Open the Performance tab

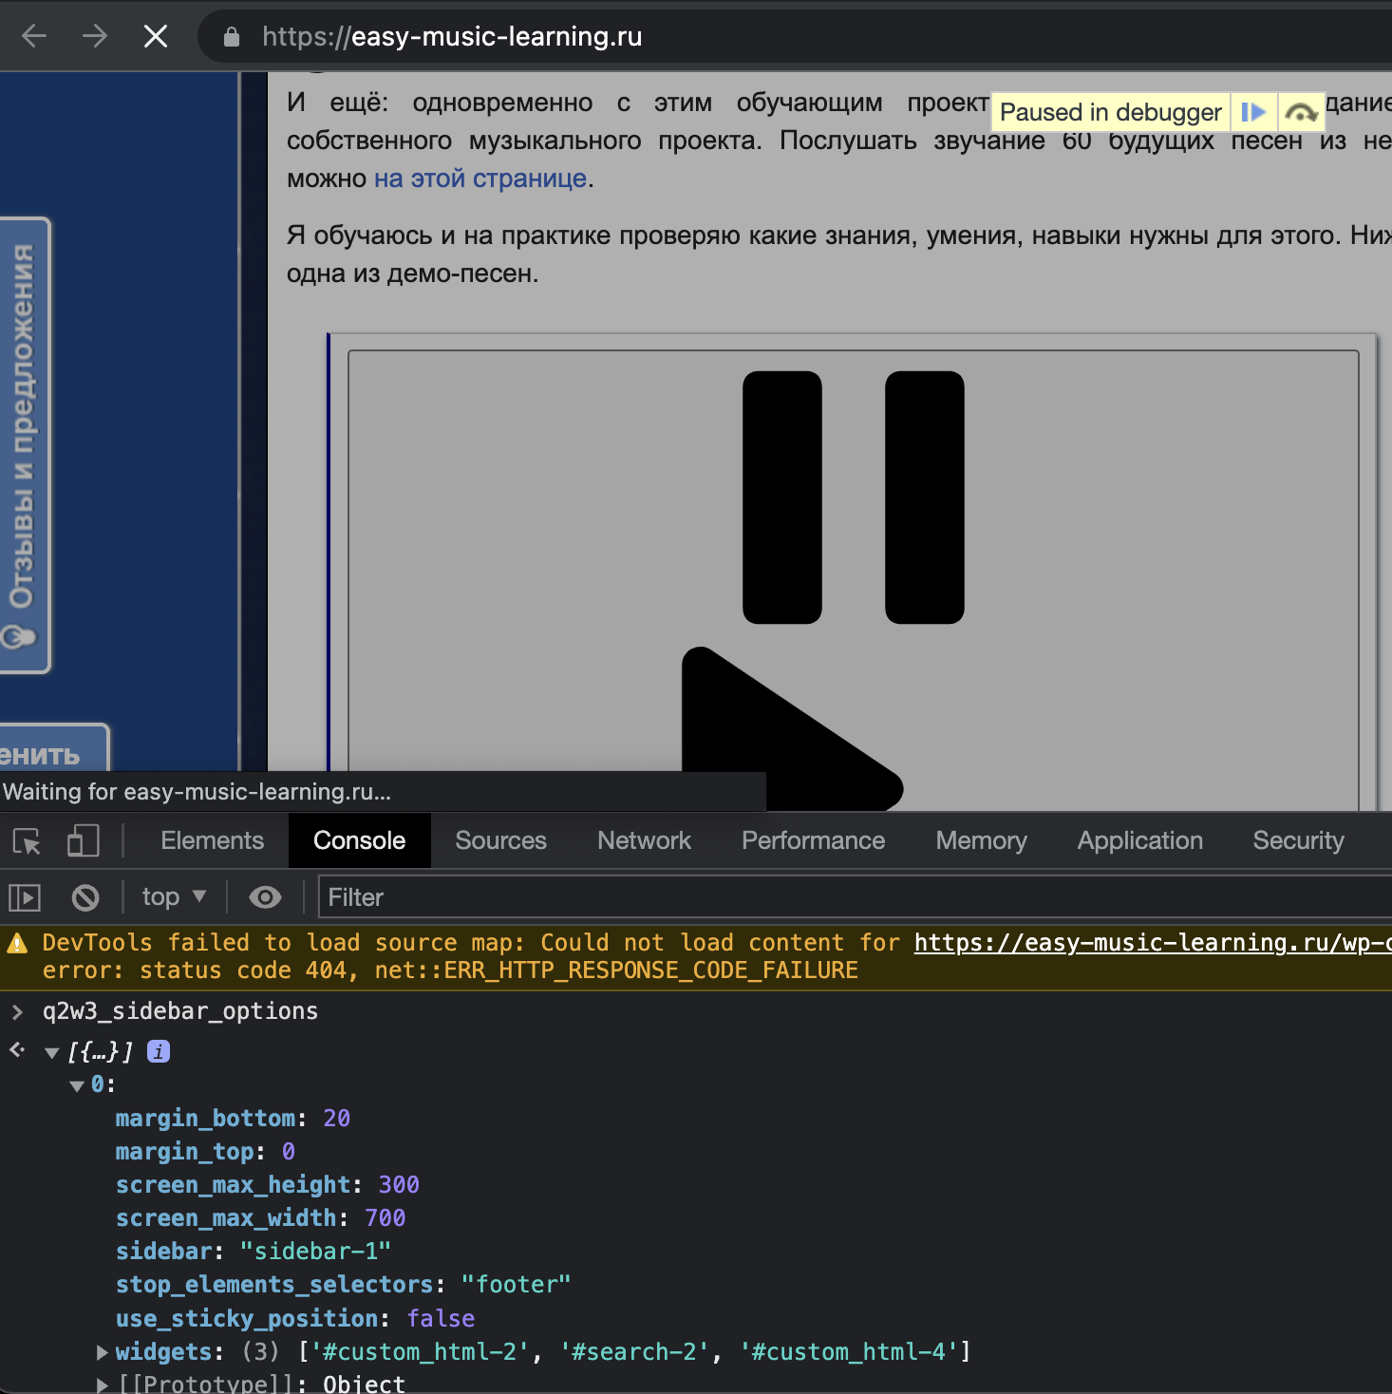(x=814, y=840)
